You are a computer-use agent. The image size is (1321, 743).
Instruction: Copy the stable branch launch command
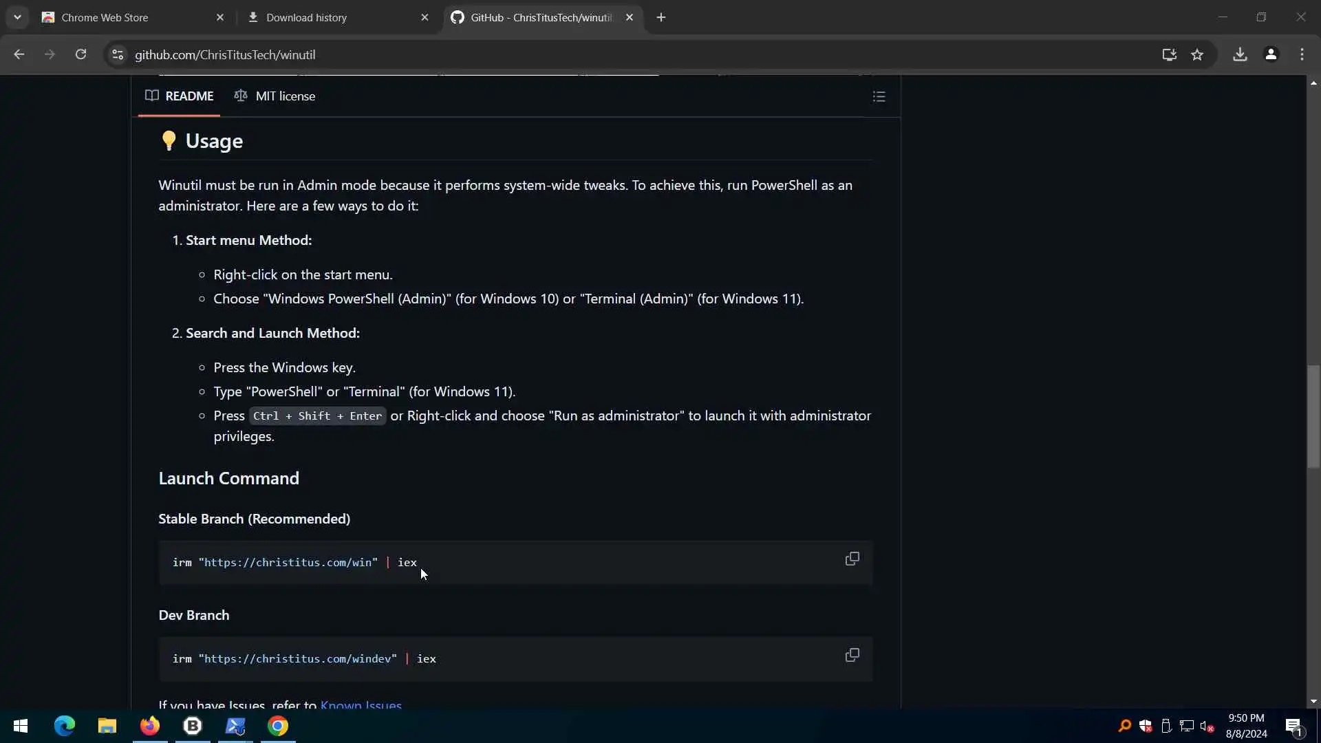pos(852,559)
